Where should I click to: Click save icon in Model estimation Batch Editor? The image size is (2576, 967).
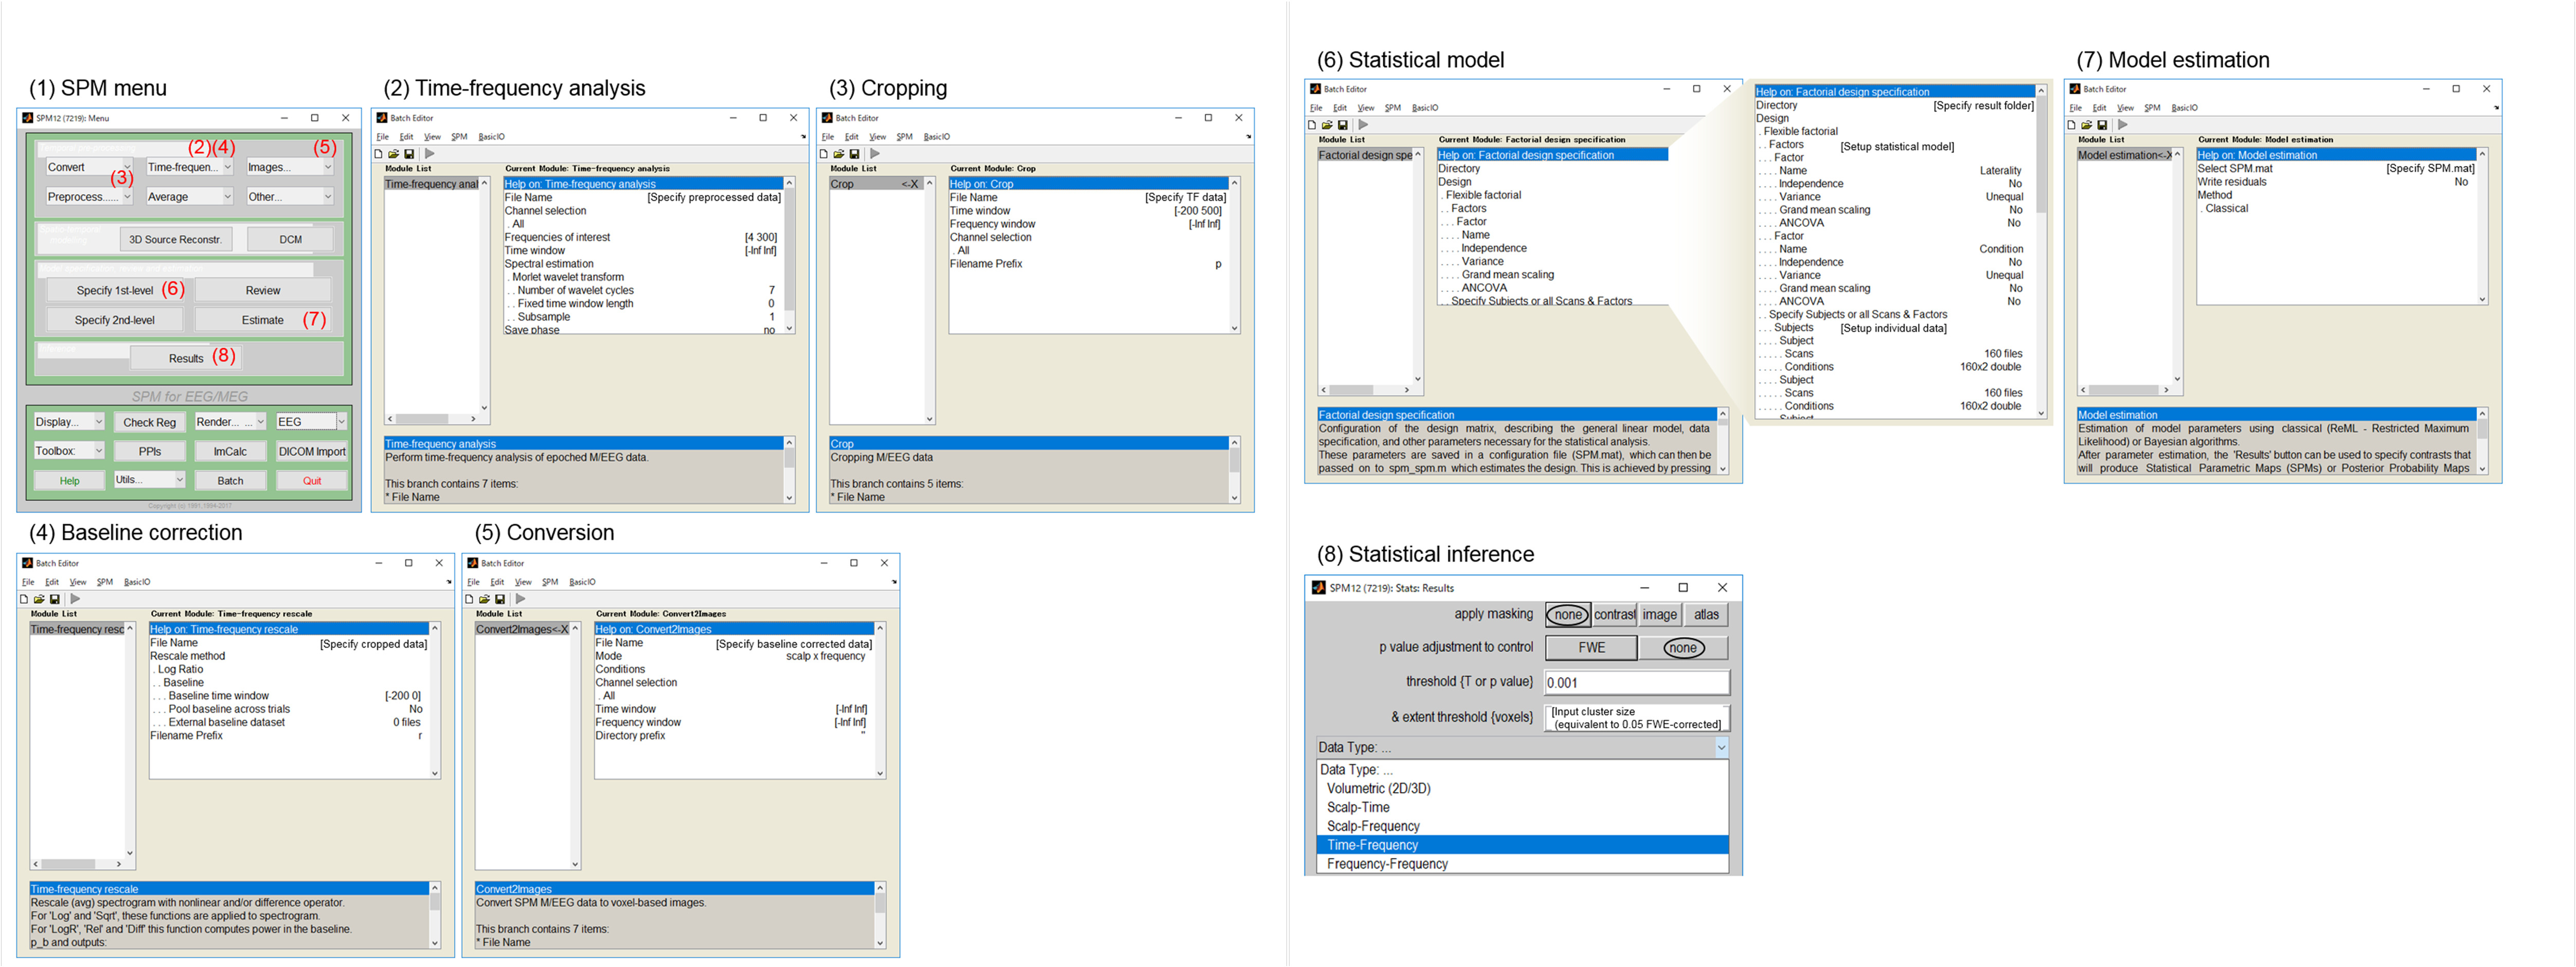click(2102, 125)
